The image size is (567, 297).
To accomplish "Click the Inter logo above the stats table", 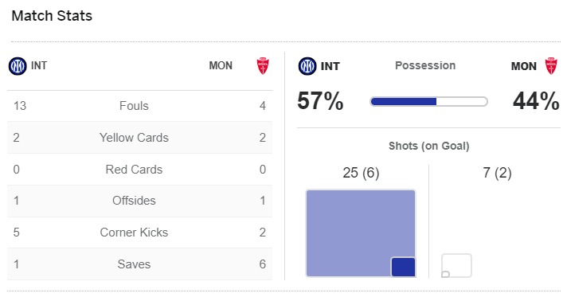I will point(18,66).
